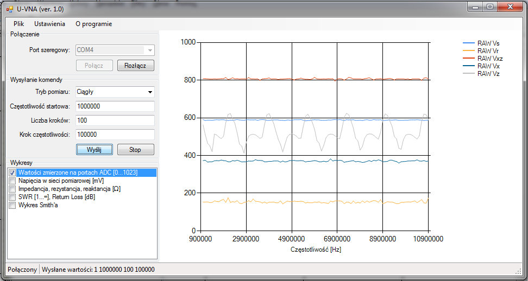Click the Rozłącz button
This screenshot has width=528, height=281.
coord(136,66)
